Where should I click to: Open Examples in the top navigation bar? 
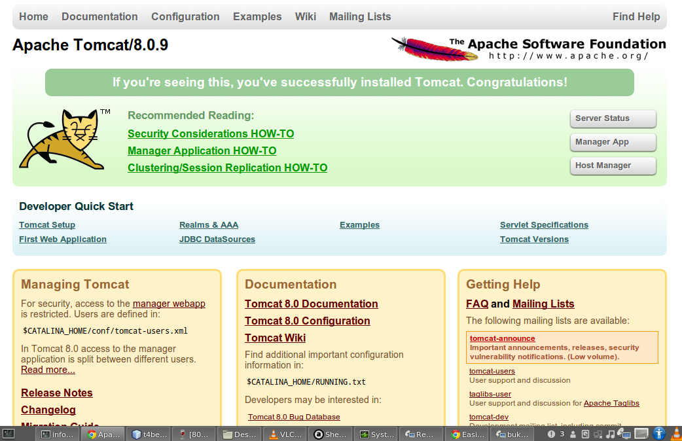257,16
